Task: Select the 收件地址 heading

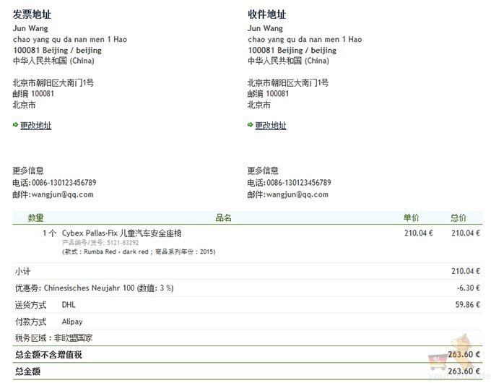Action: pos(266,14)
